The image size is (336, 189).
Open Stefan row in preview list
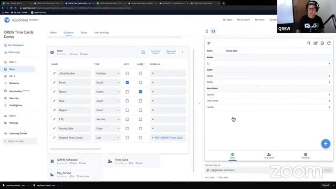pyautogui.click(x=269, y=82)
